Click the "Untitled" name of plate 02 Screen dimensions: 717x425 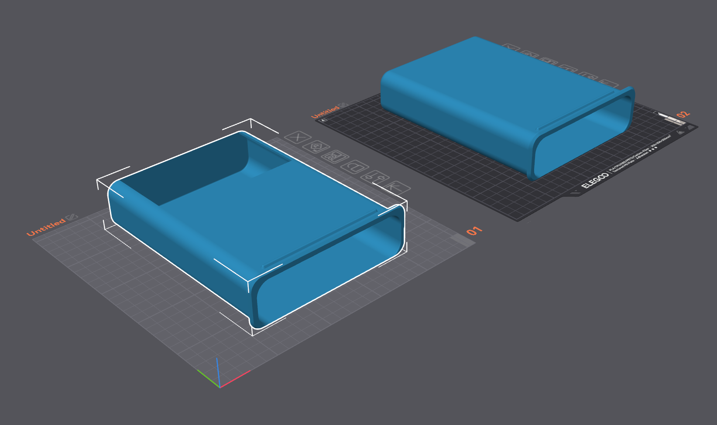pyautogui.click(x=325, y=112)
